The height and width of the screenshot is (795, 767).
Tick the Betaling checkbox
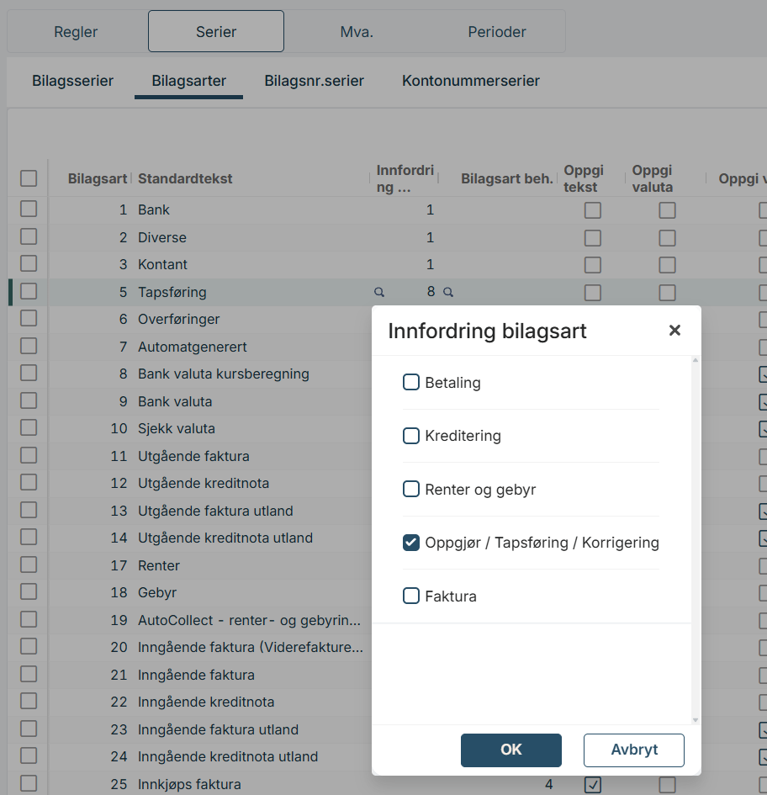pos(411,383)
